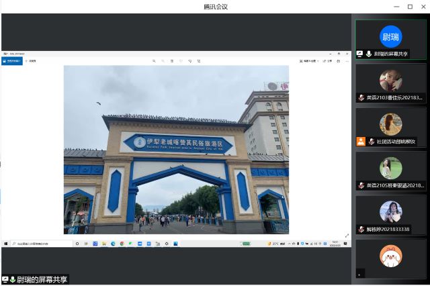The width and height of the screenshot is (430, 286).
Task: Click the gate photo in the shared Photos viewer
Action: (x=176, y=150)
